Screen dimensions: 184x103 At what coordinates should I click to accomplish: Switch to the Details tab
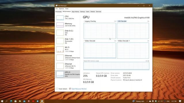point(93,12)
